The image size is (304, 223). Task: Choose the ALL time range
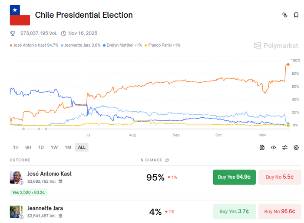(82, 147)
